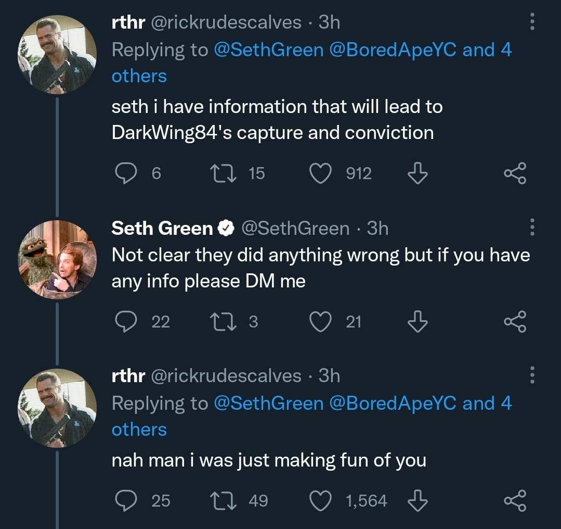
Task: Open more options on Seth Green's tweet
Action: [x=532, y=227]
